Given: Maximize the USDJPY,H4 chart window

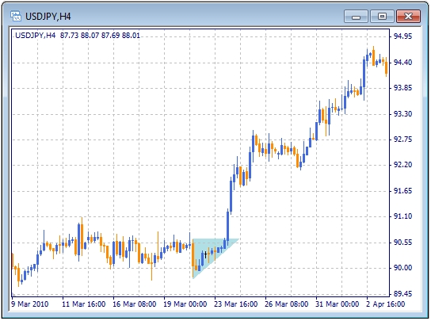Looking at the screenshot, I should (x=382, y=17).
